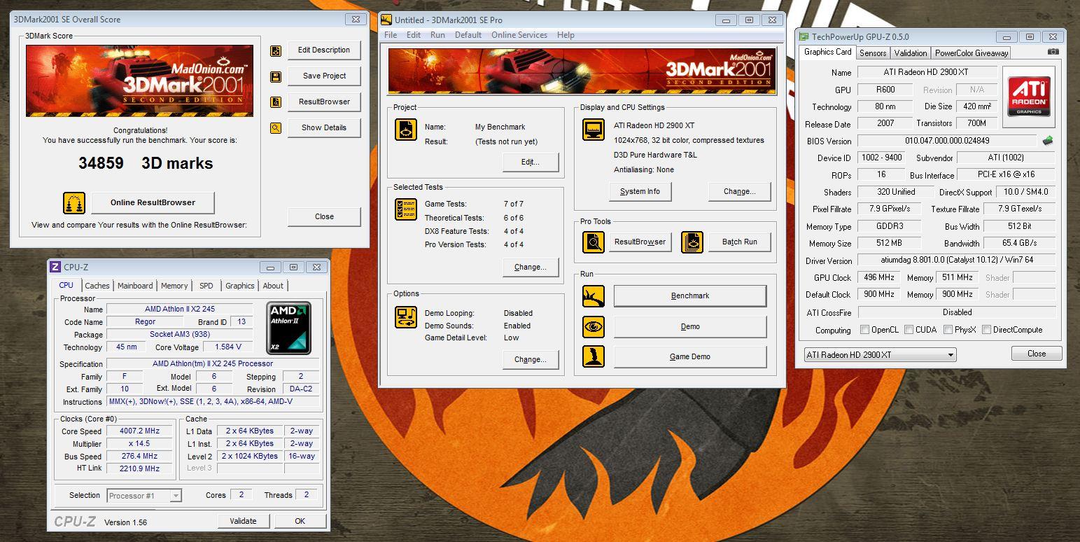Image resolution: width=1080 pixels, height=542 pixels.
Task: Click the BIOS save chip icon in GPU-Z
Action: point(1048,141)
